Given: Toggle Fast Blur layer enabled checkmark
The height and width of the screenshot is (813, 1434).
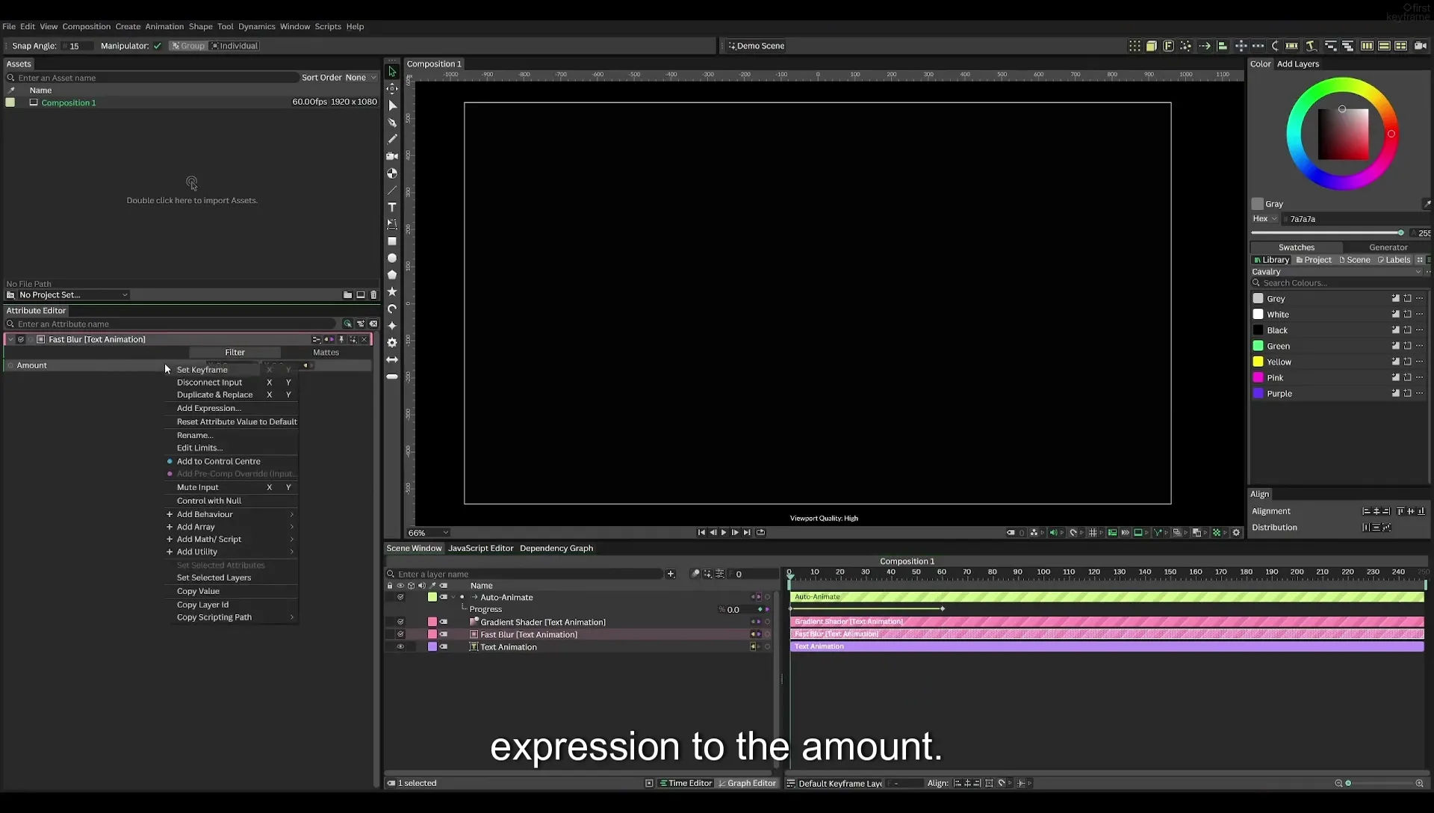Looking at the screenshot, I should click(x=400, y=634).
